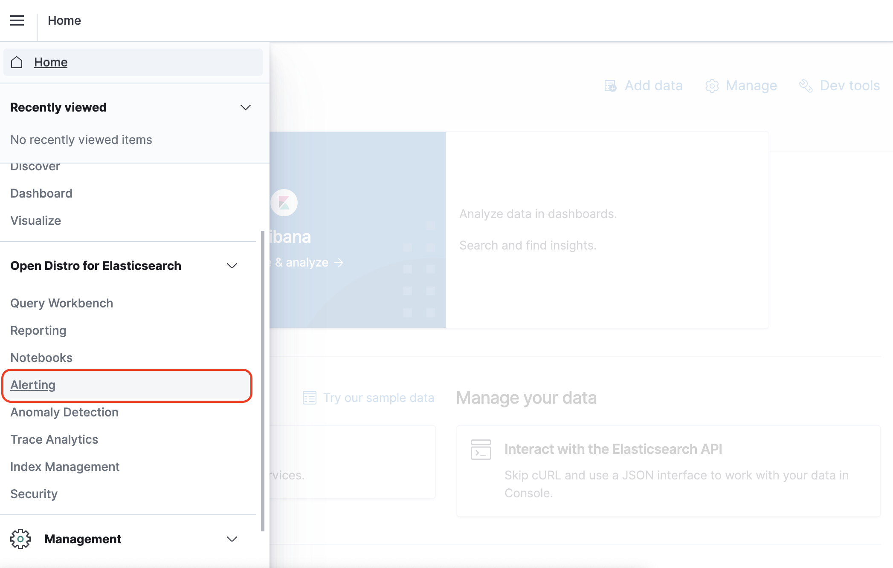Open the Dashboard nav item
893x568 pixels.
pos(41,193)
